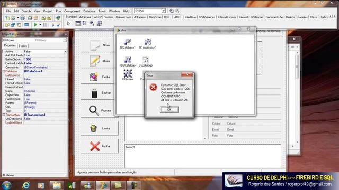Pick the Frames component in palette
The height and width of the screenshot is (190, 339).
point(78,23)
